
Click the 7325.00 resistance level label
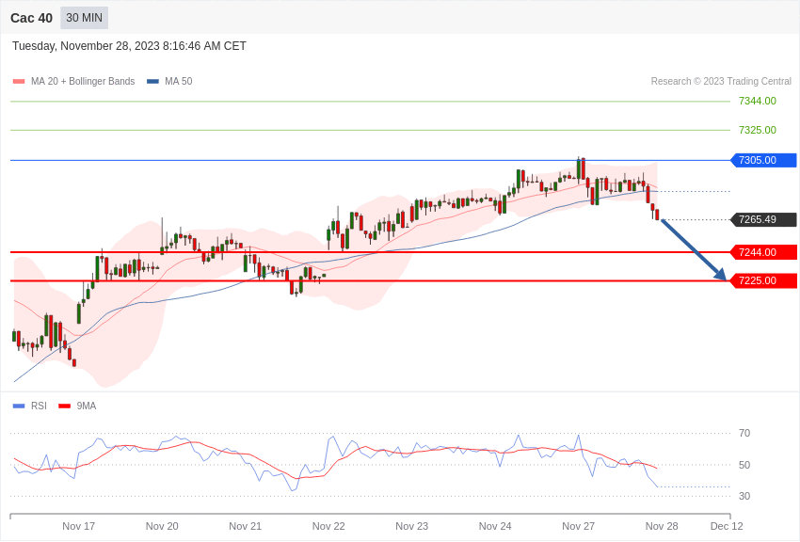coord(757,130)
